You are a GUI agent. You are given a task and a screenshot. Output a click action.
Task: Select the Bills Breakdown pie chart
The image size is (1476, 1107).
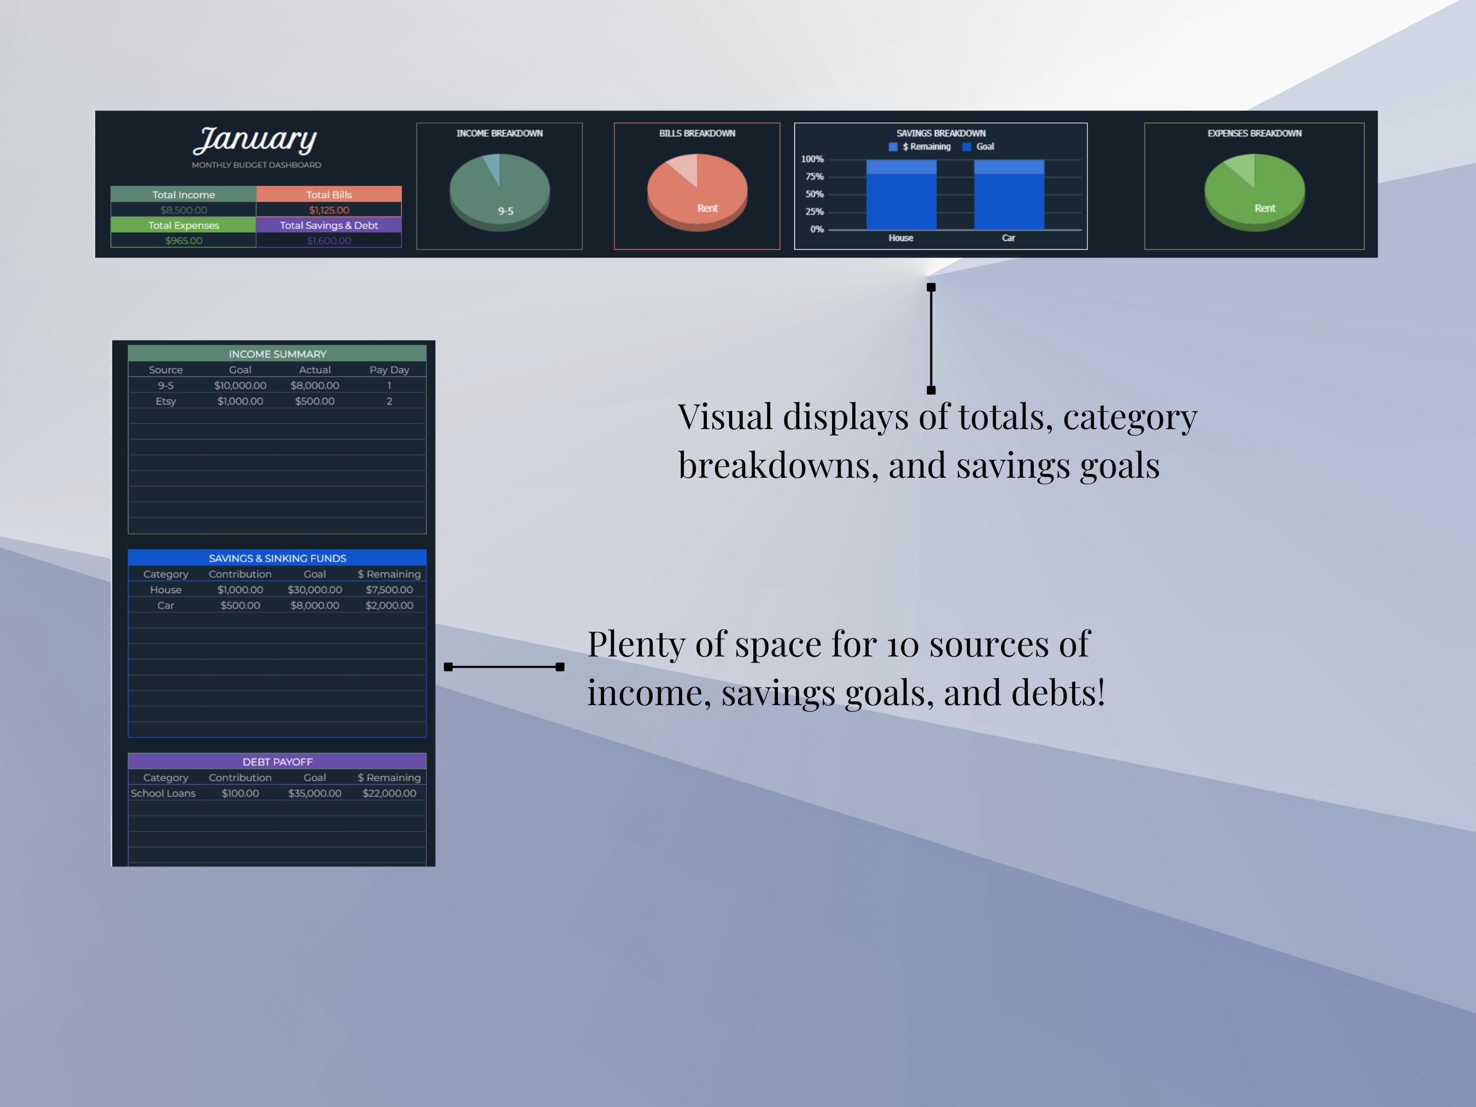coord(696,192)
